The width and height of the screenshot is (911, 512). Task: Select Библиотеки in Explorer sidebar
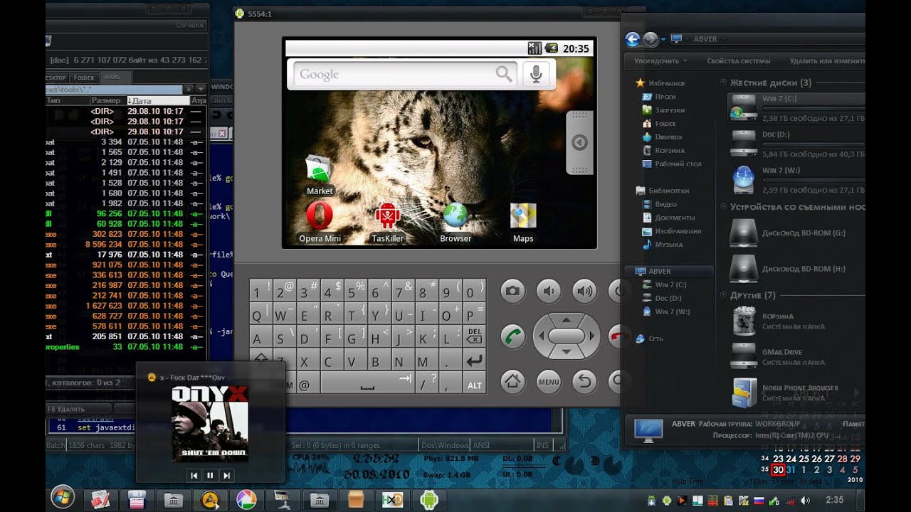[x=663, y=191]
